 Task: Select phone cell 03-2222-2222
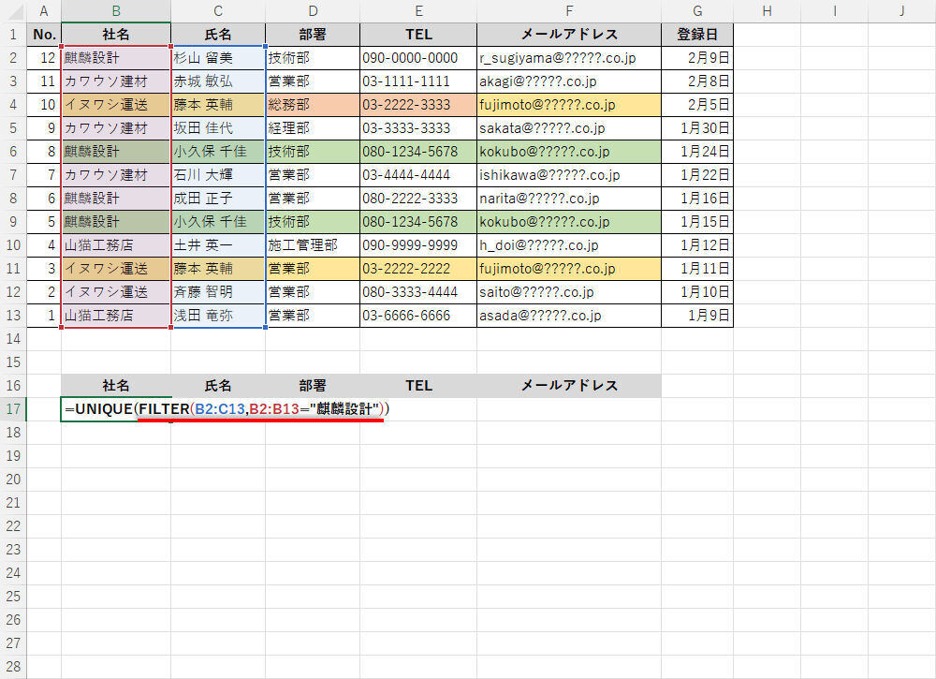coord(418,269)
